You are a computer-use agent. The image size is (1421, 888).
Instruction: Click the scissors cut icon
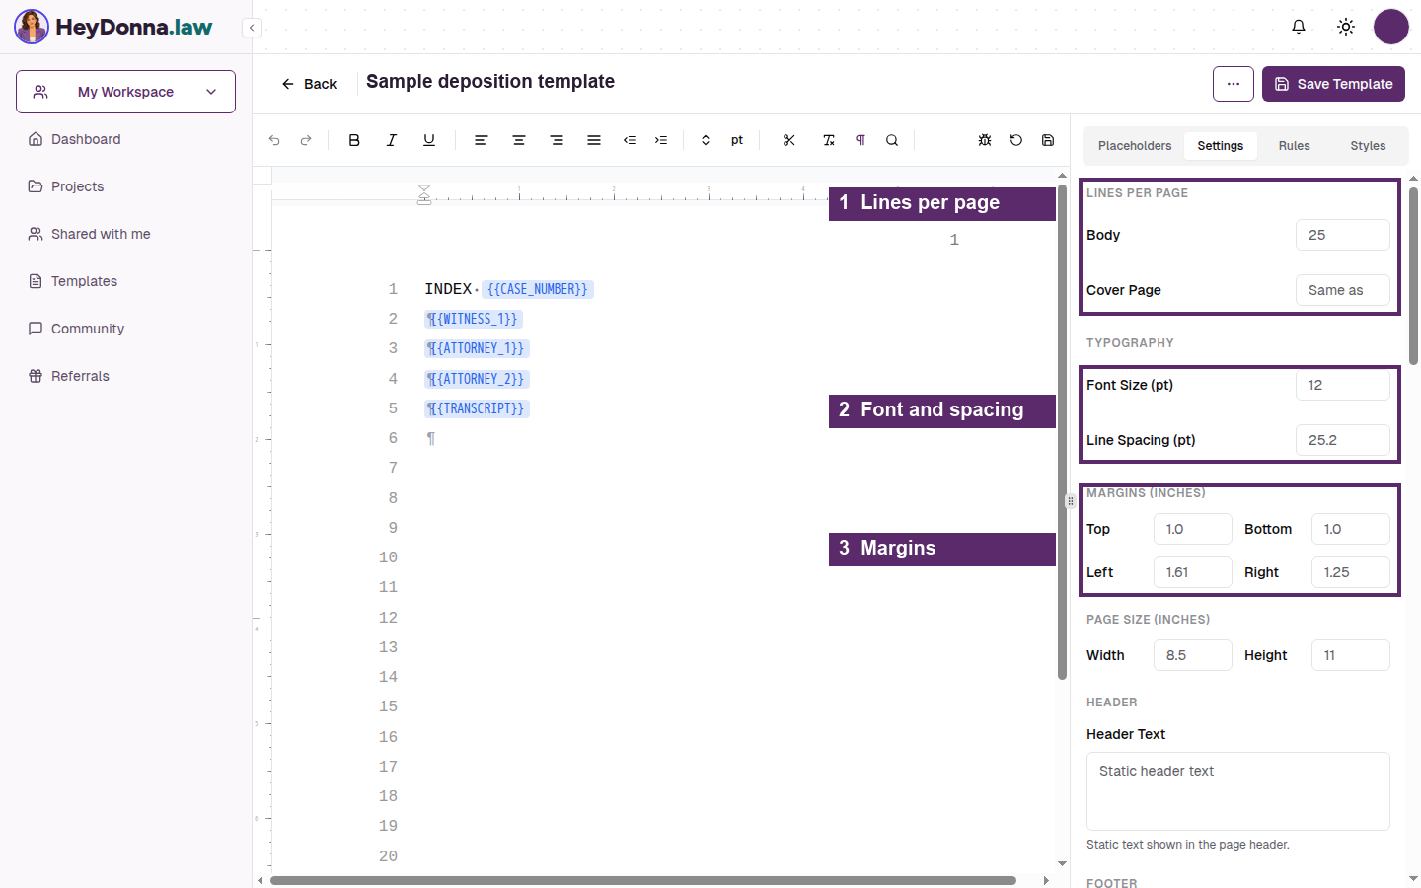point(789,140)
